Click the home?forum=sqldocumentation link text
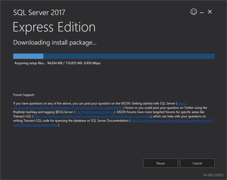 click(x=36, y=125)
